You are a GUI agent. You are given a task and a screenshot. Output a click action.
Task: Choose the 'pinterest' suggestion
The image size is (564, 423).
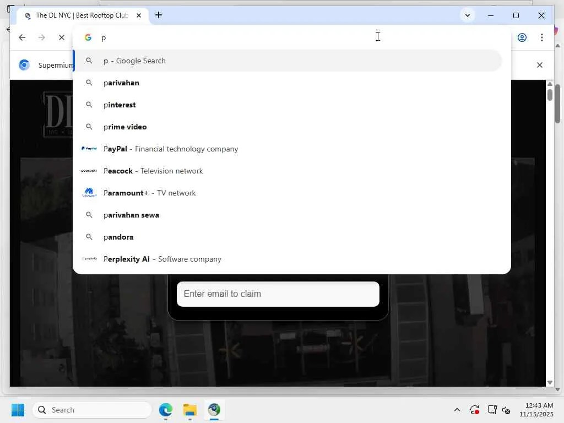coord(288,105)
